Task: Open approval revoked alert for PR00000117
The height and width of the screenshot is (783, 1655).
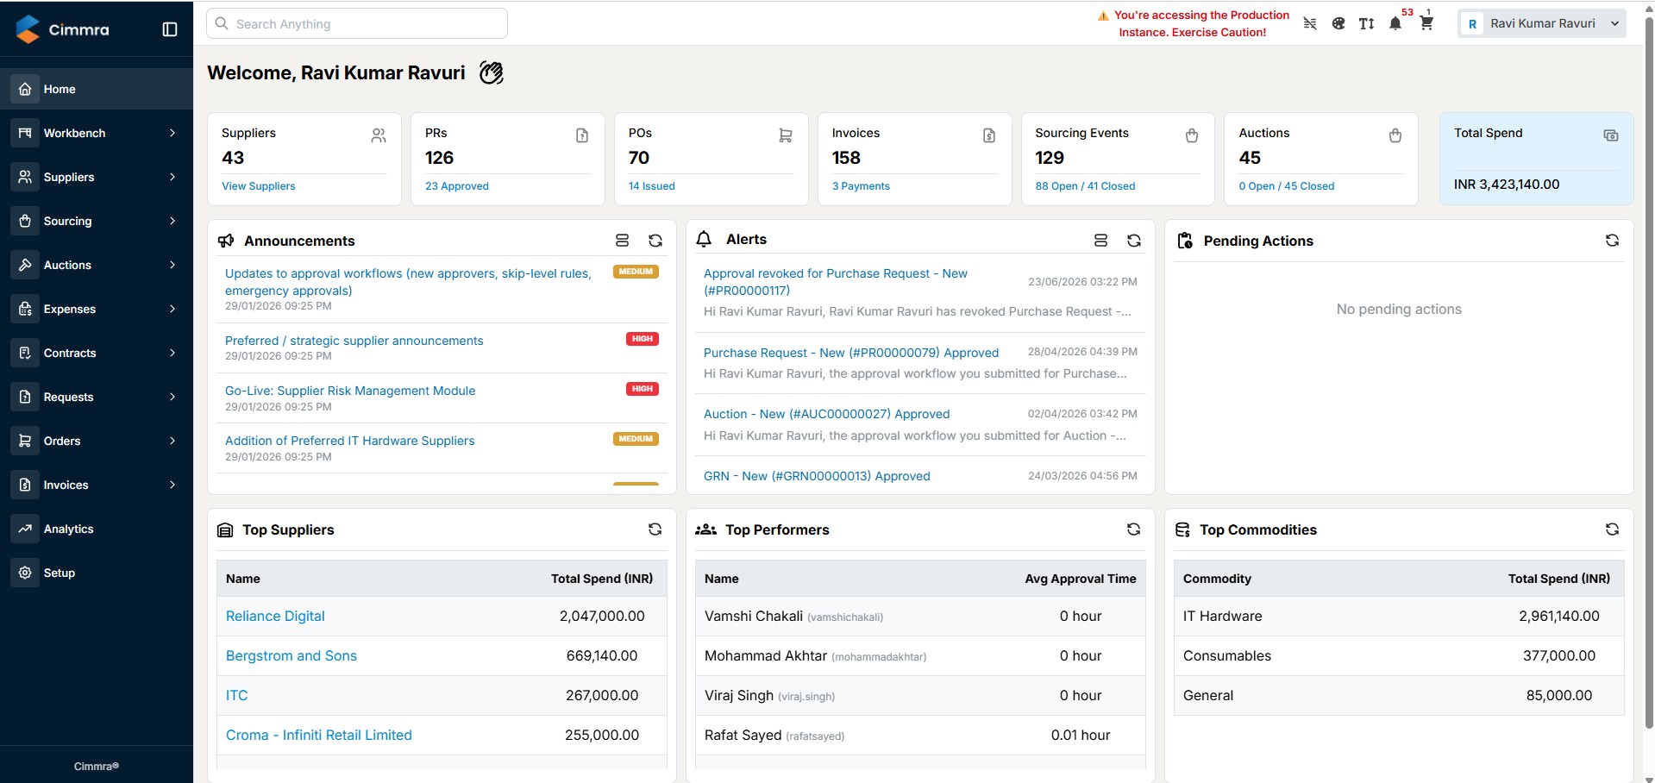Action: pyautogui.click(x=836, y=282)
